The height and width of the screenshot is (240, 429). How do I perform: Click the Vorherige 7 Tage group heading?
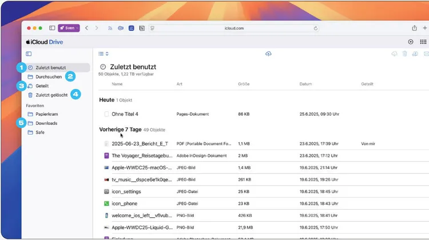click(x=120, y=129)
